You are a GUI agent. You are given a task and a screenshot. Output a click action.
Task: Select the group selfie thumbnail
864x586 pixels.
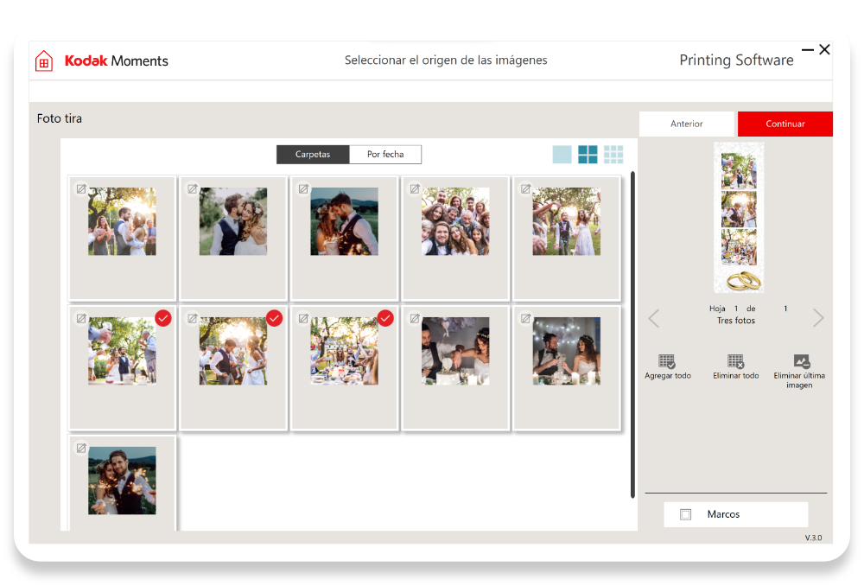(x=455, y=221)
